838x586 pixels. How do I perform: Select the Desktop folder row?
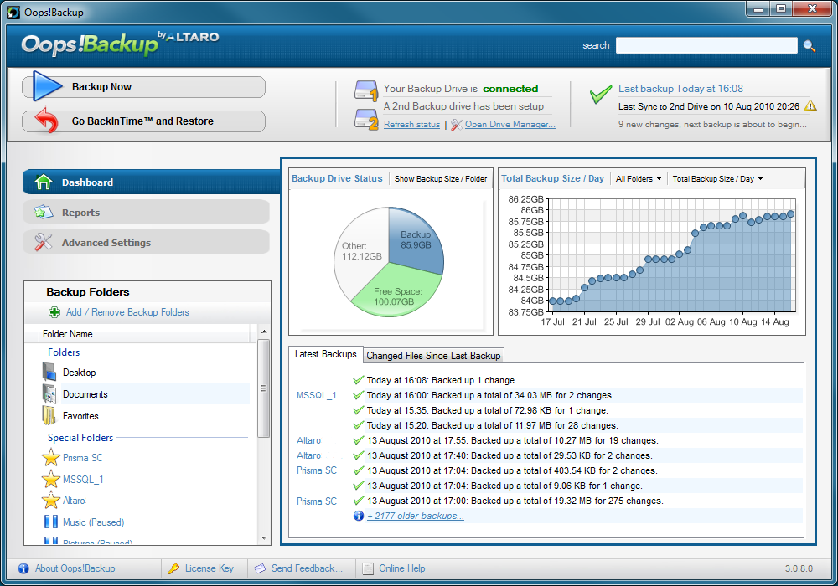click(x=146, y=372)
